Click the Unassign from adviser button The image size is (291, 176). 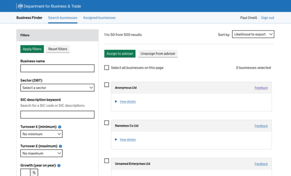tap(158, 54)
